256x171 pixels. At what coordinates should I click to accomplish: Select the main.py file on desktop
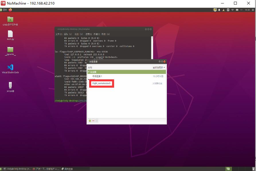point(10,36)
